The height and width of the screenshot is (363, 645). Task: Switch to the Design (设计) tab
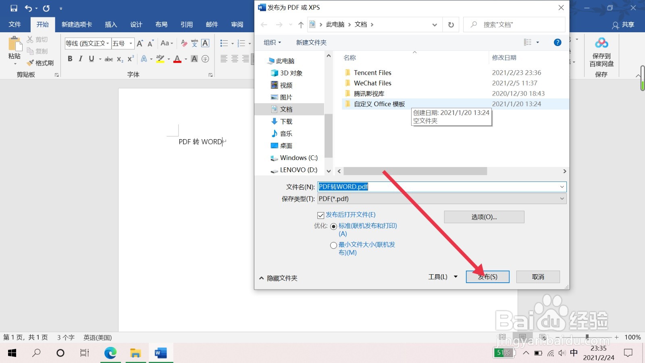click(x=136, y=24)
